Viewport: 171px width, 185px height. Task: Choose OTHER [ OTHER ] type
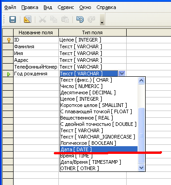(99, 168)
